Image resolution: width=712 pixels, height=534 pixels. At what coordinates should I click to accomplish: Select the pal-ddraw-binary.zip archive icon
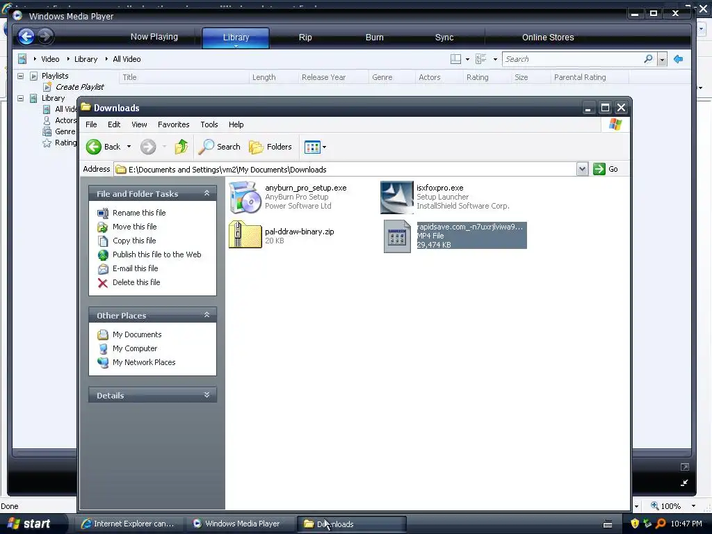point(245,235)
